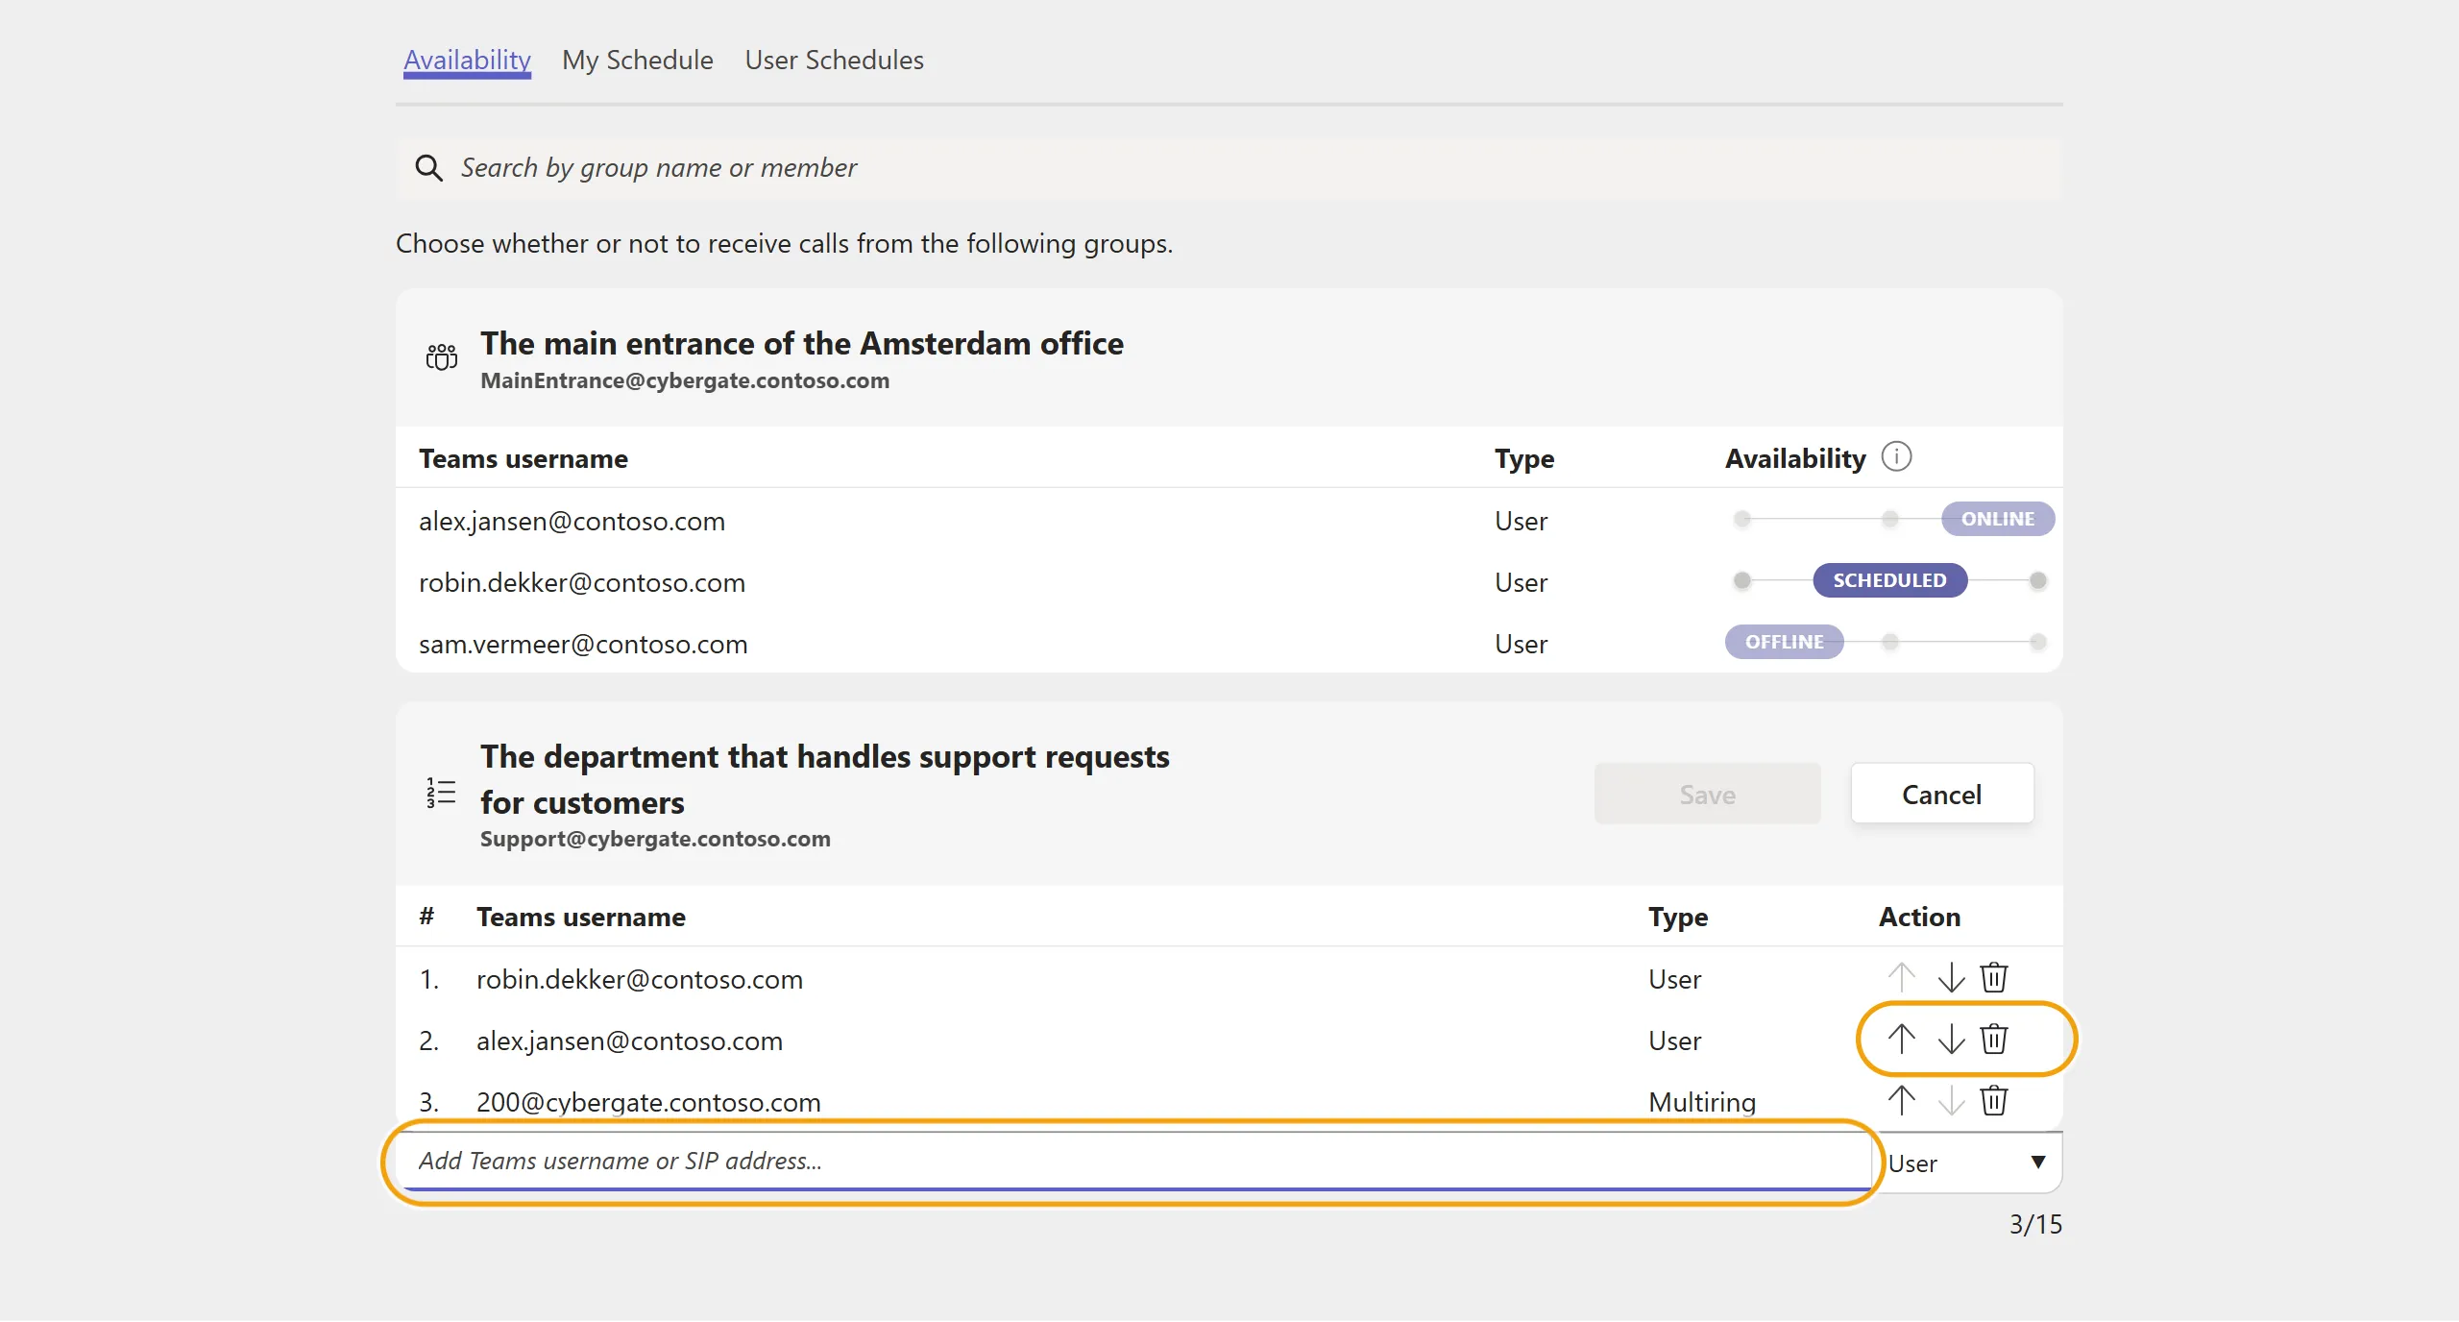Click the support department group title
Image resolution: width=2459 pixels, height=1322 pixels.
pos(825,779)
